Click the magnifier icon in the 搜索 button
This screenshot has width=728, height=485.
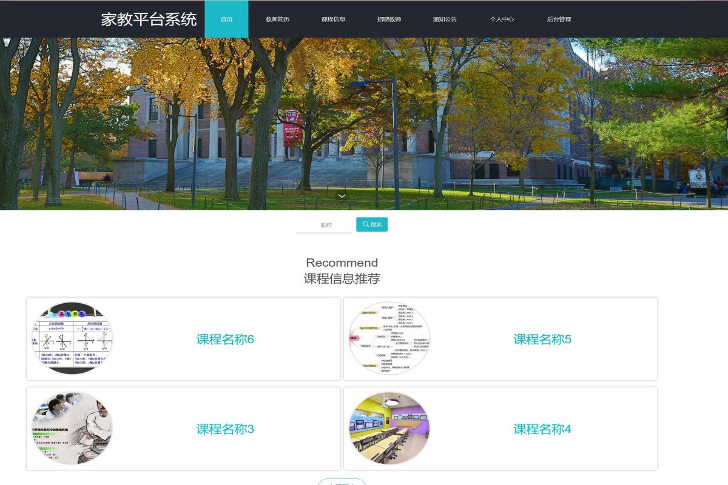[x=364, y=224]
